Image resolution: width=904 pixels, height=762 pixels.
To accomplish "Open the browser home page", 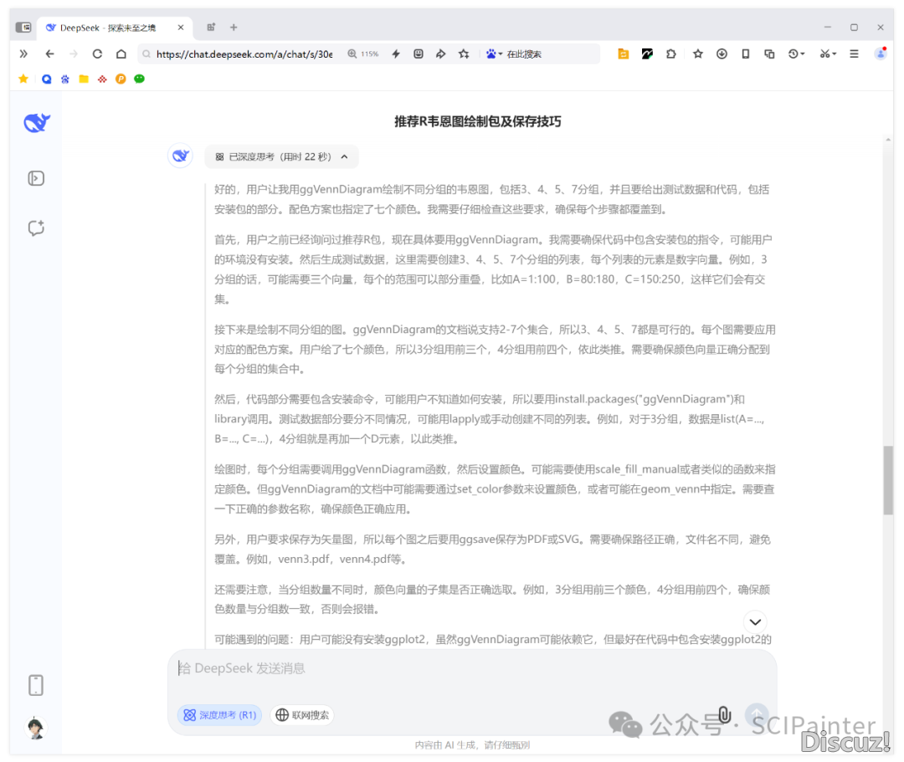I will pyautogui.click(x=121, y=54).
